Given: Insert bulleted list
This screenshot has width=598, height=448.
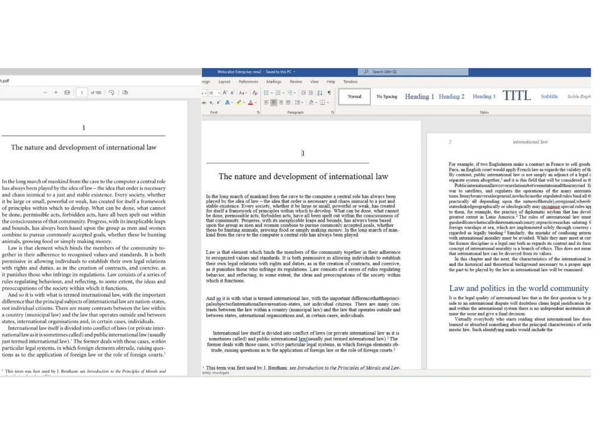Looking at the screenshot, I should click(x=266, y=93).
